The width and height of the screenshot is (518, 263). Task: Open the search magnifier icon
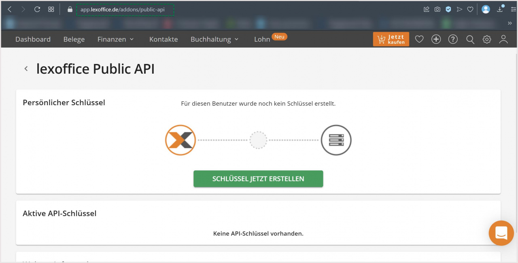point(470,39)
